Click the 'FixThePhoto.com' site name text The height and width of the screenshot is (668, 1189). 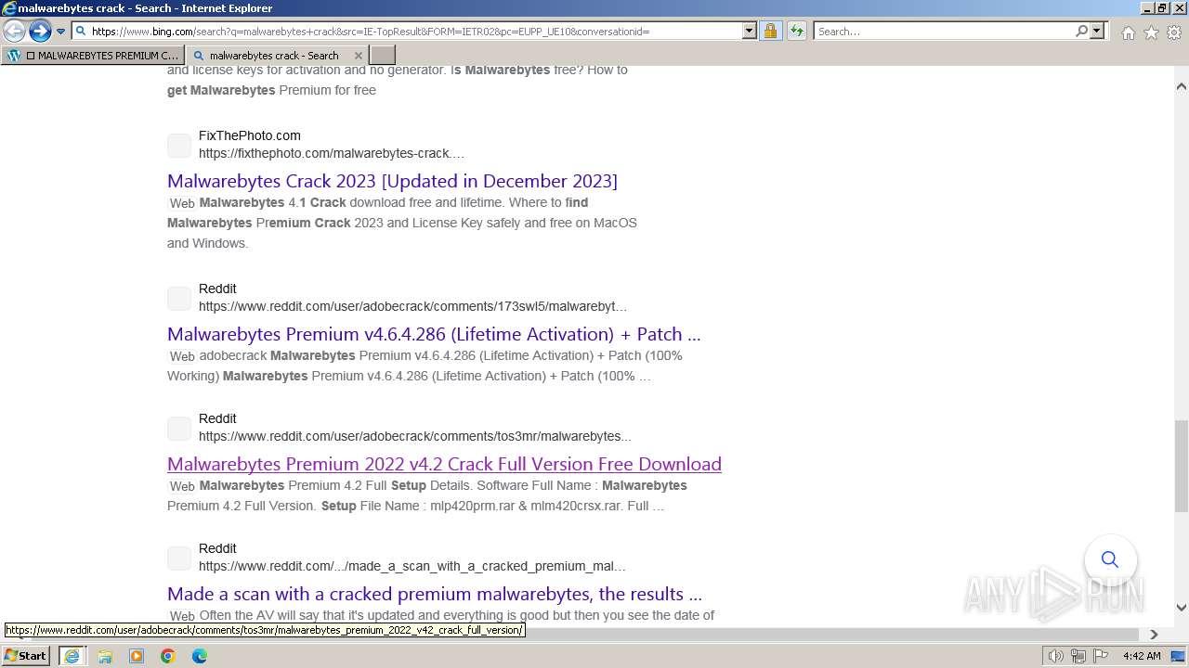250,135
